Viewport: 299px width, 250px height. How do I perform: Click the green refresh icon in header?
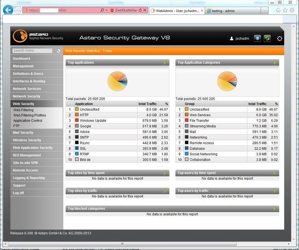coord(267,38)
